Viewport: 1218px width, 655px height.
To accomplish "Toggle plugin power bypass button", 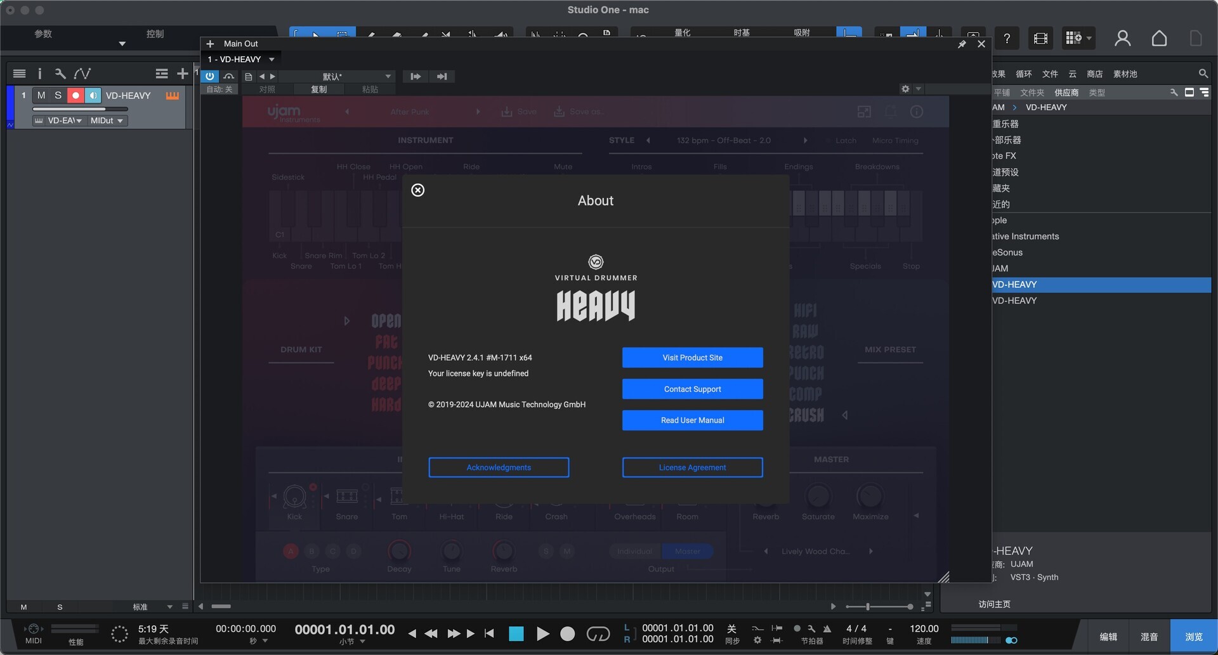I will (x=209, y=76).
